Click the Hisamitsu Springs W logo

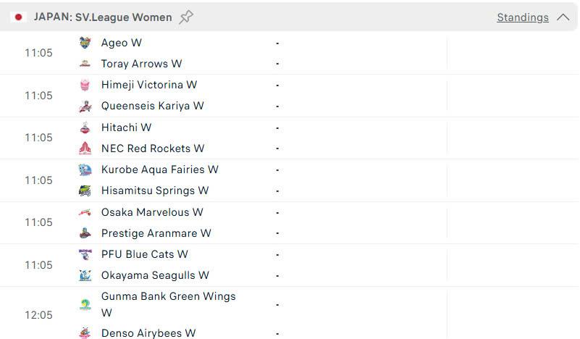coord(85,191)
